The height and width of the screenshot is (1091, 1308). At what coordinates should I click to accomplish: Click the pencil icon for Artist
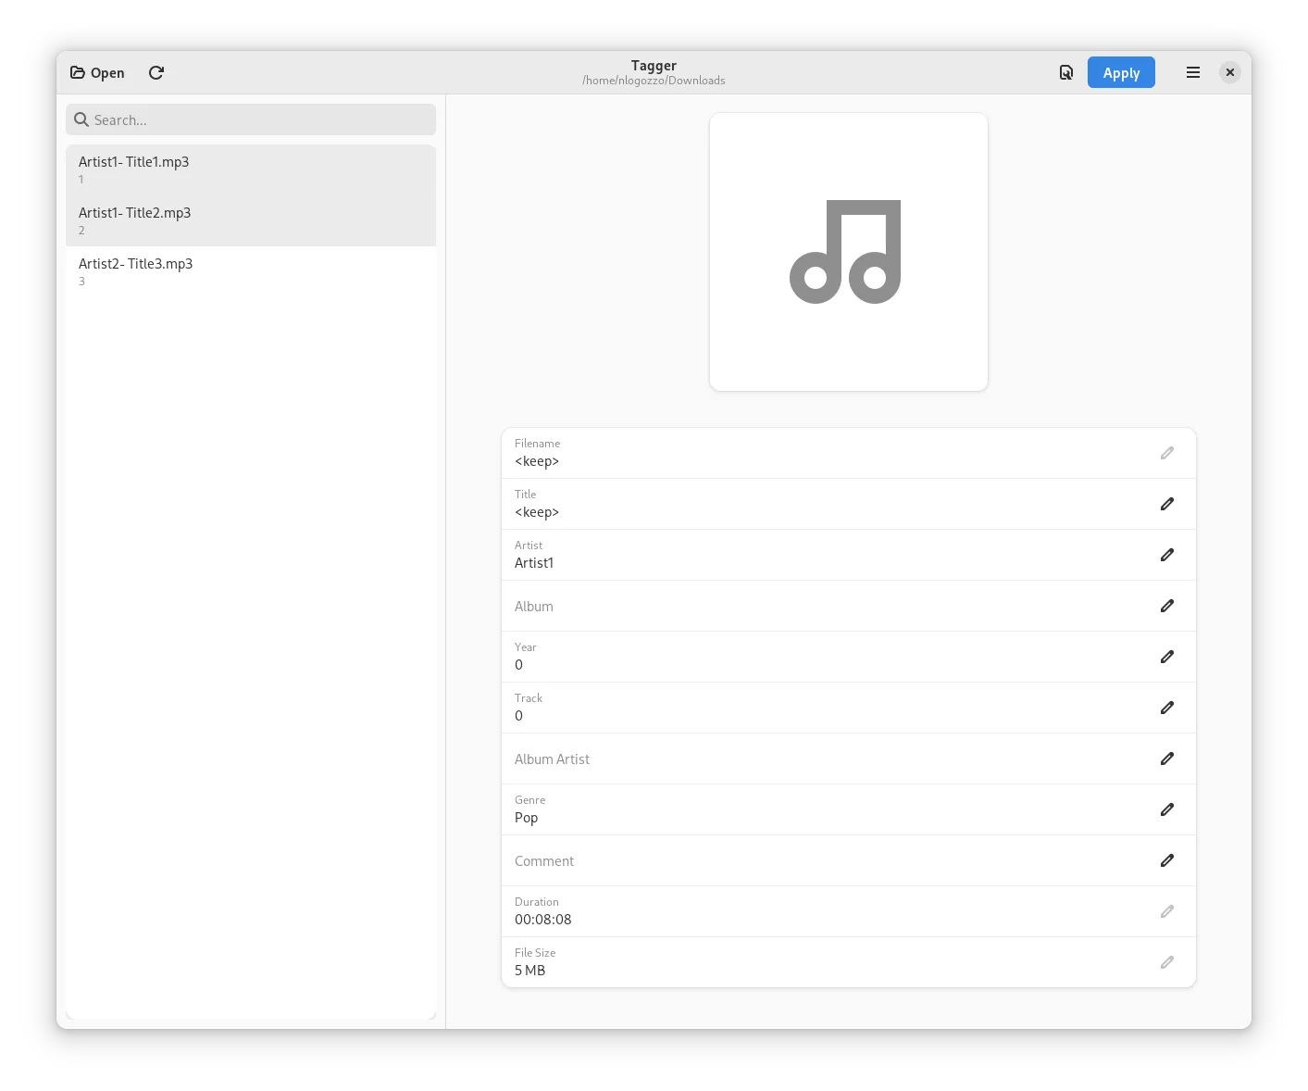1166,555
